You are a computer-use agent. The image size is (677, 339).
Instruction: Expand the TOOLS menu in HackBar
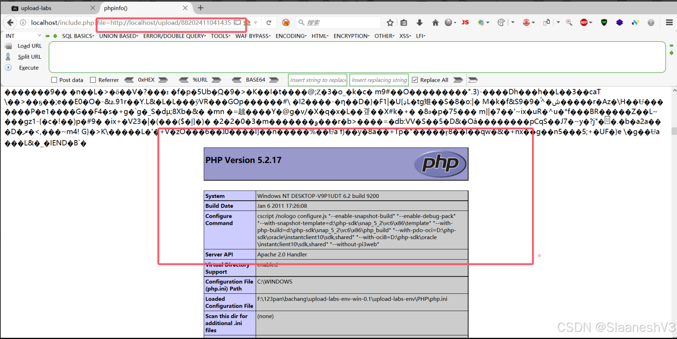click(x=221, y=36)
